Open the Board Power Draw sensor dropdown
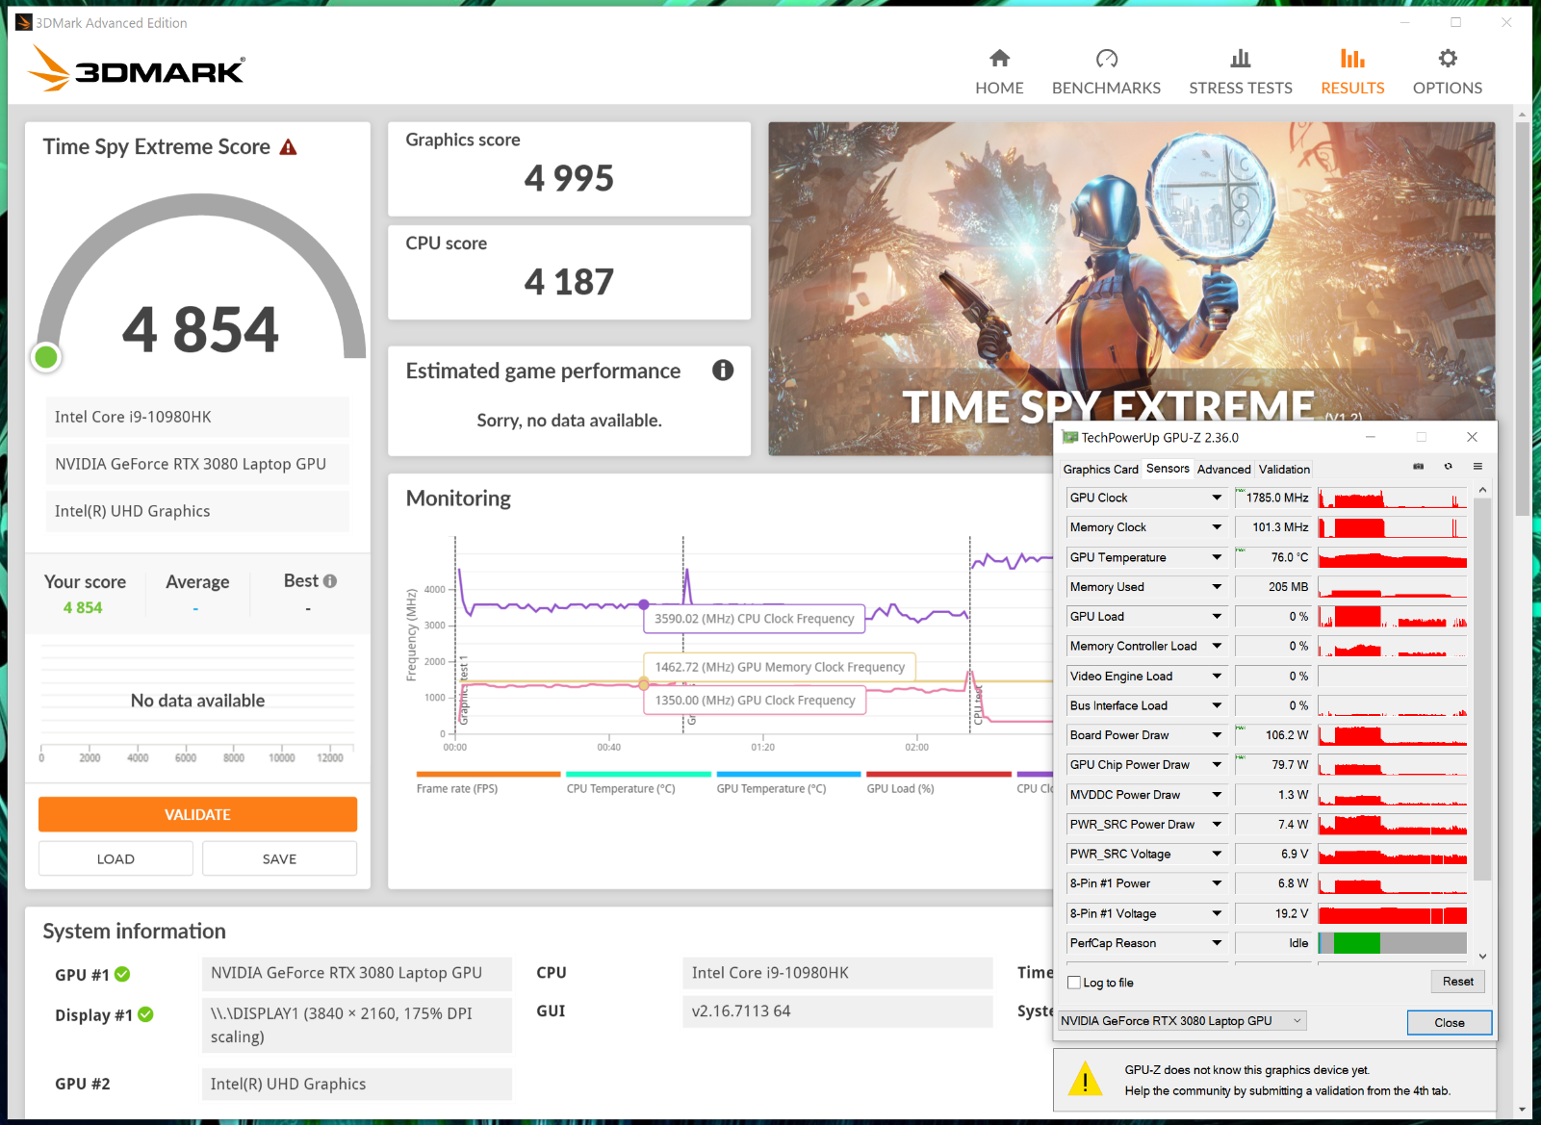 1217,735
